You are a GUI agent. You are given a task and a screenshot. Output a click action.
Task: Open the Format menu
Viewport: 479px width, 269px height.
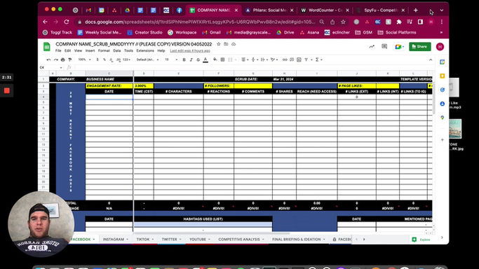click(104, 50)
